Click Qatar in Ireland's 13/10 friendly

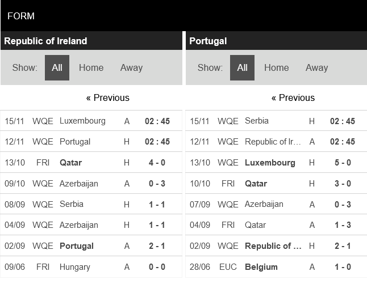[x=70, y=163]
